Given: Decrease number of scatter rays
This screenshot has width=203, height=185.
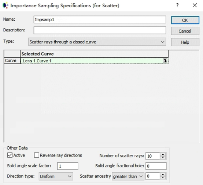Looking at the screenshot, I should 163,158.
